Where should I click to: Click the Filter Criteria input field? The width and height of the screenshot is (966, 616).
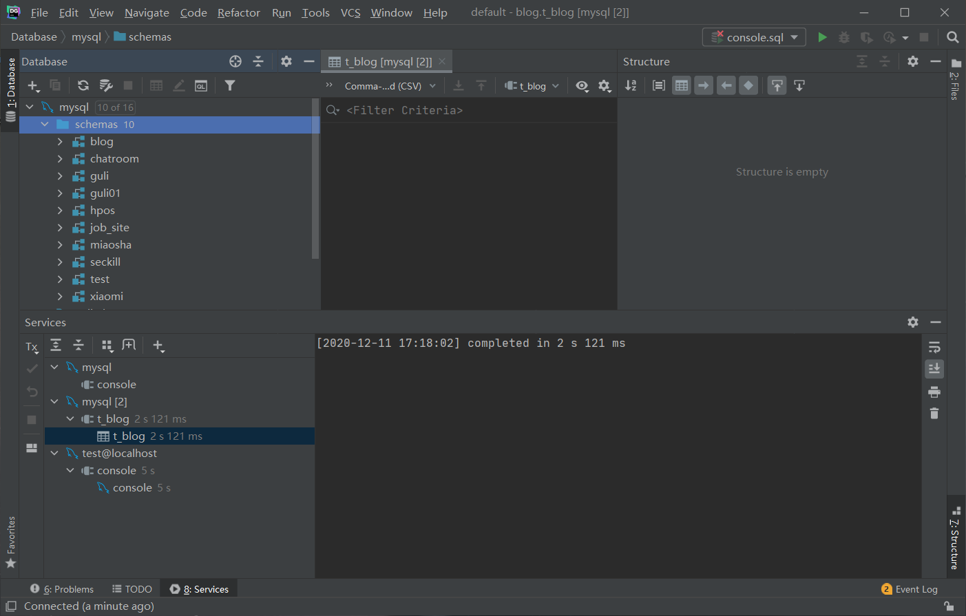click(468, 110)
